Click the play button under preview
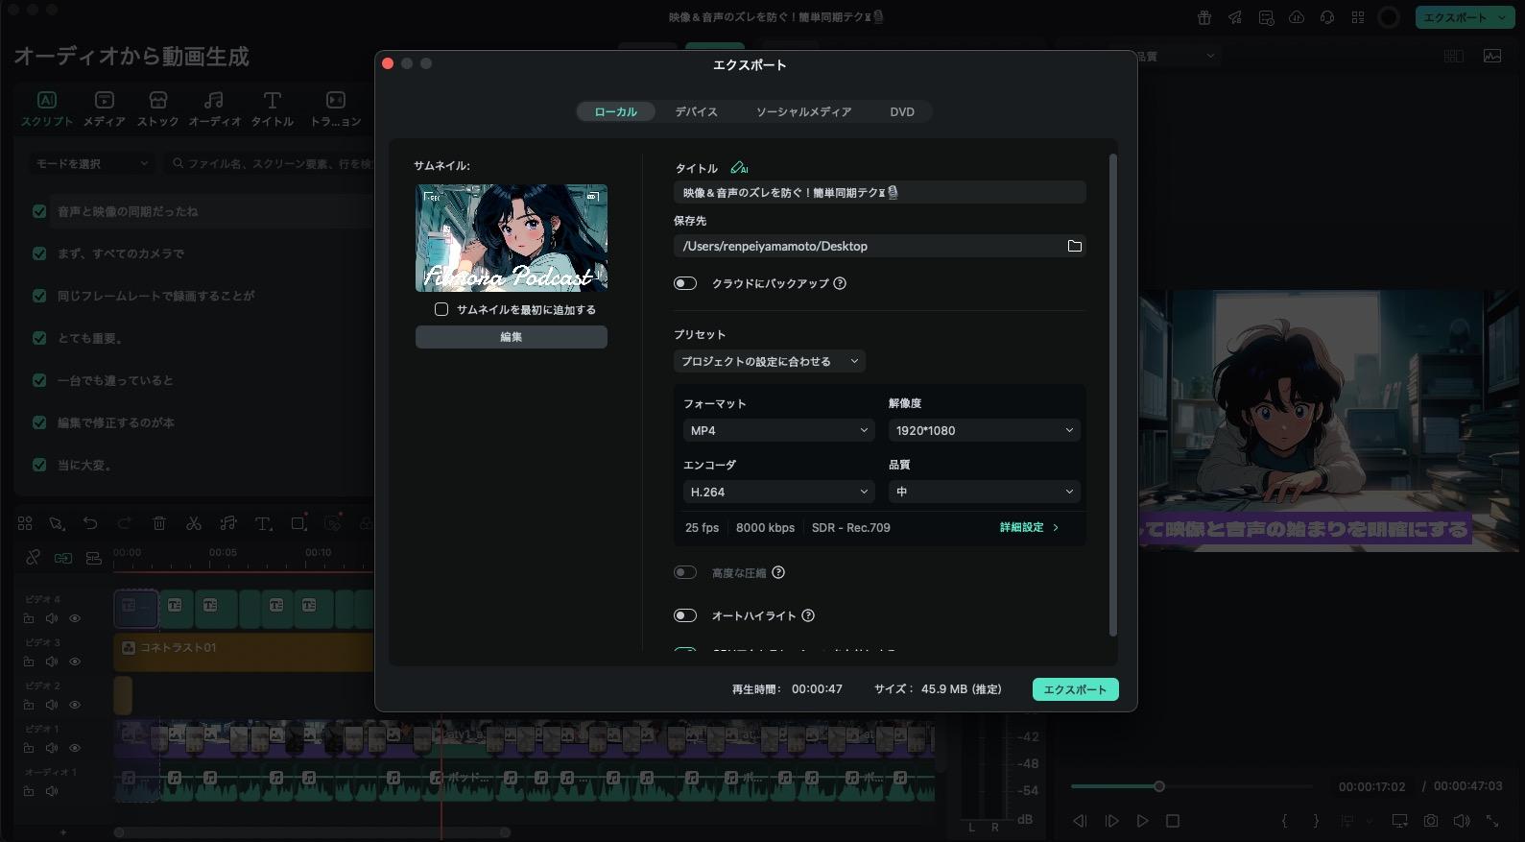The image size is (1525, 842). [x=1142, y=821]
